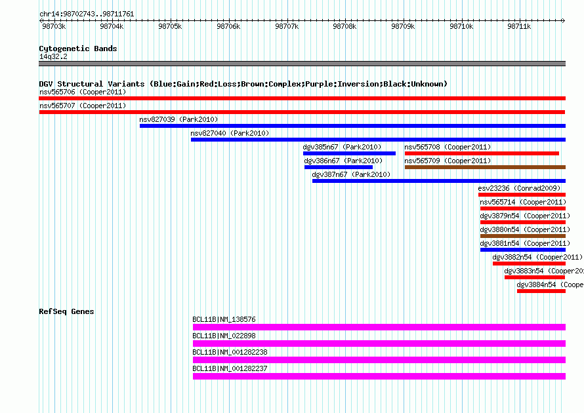
Task: Select the BCL11B|NM_001282237 gene label
Action: (x=230, y=368)
